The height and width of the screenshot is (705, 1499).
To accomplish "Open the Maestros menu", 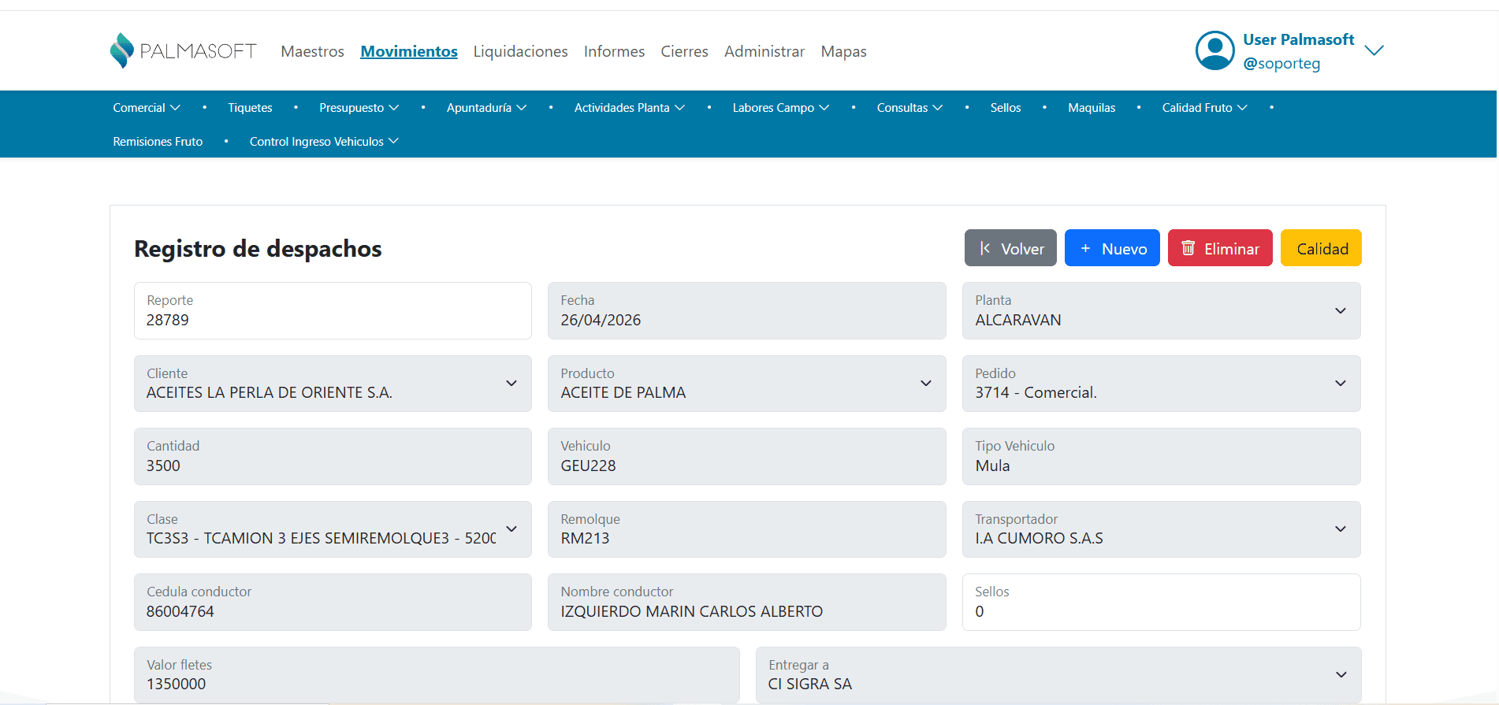I will (312, 51).
